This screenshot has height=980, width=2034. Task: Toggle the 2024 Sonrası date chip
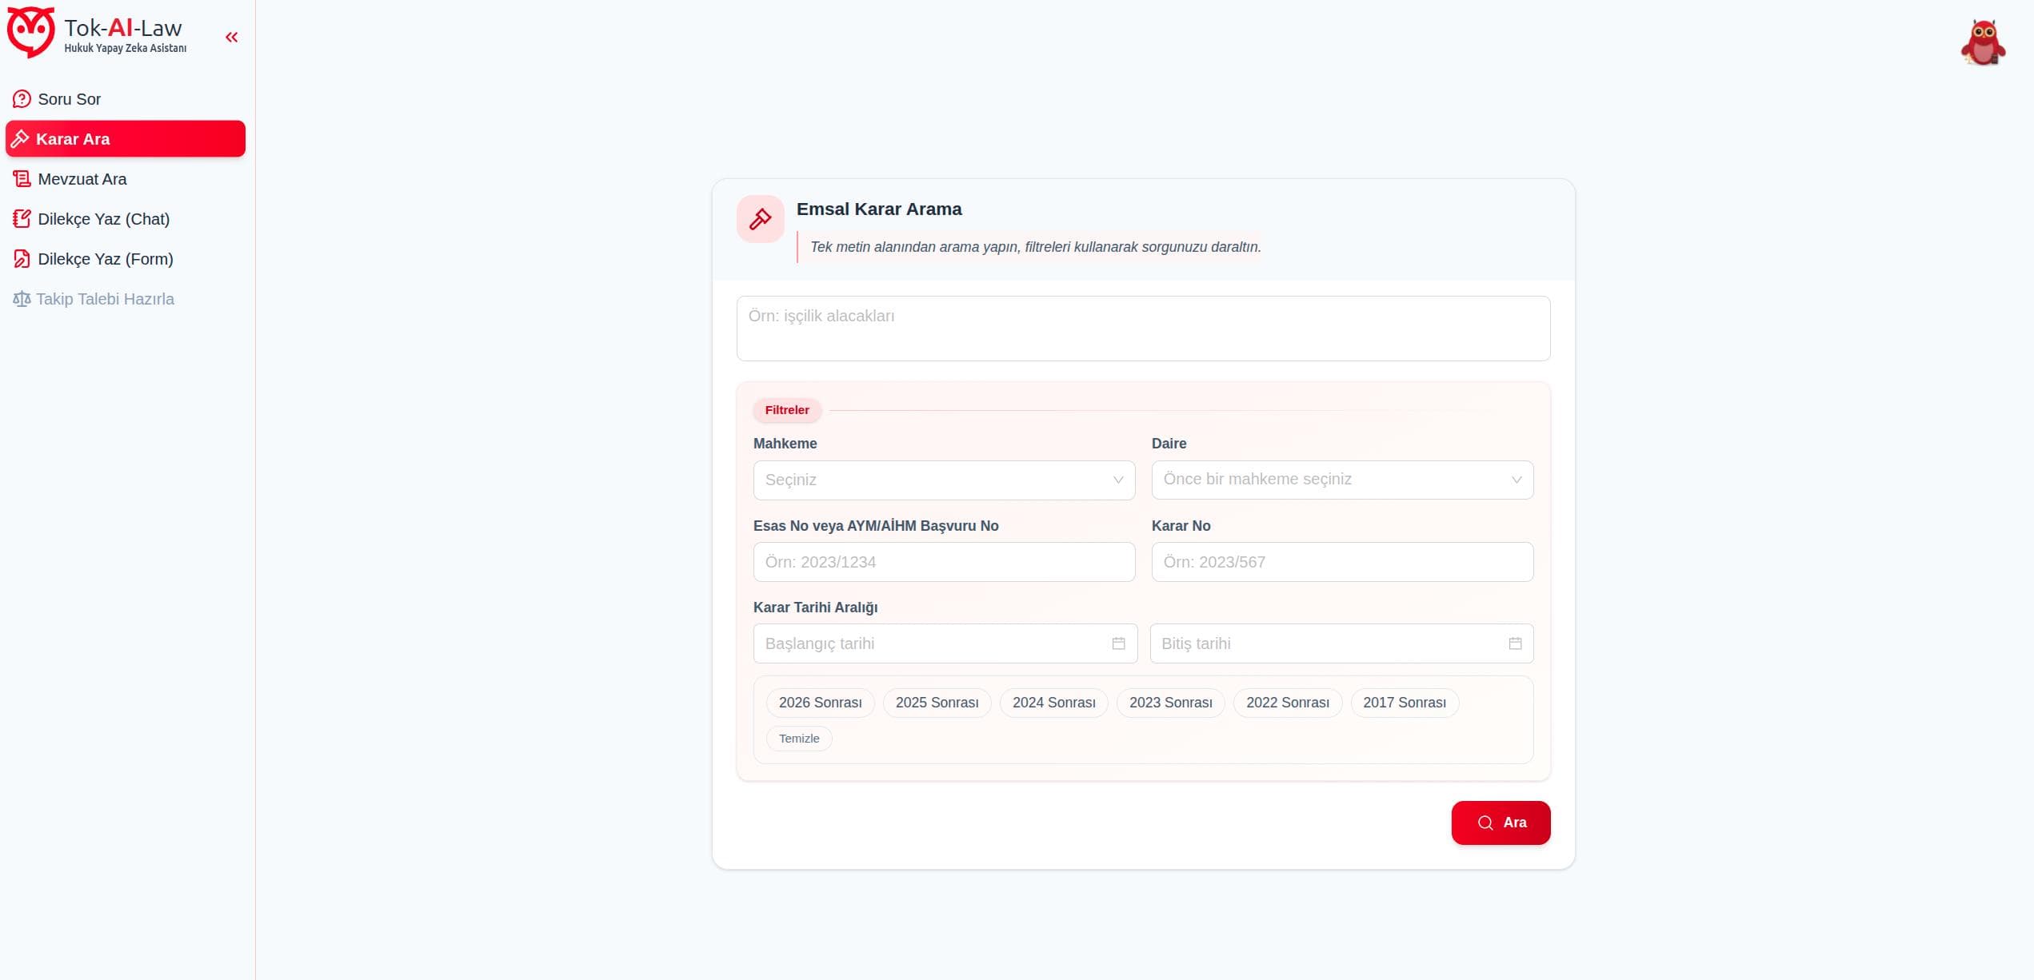1053,703
